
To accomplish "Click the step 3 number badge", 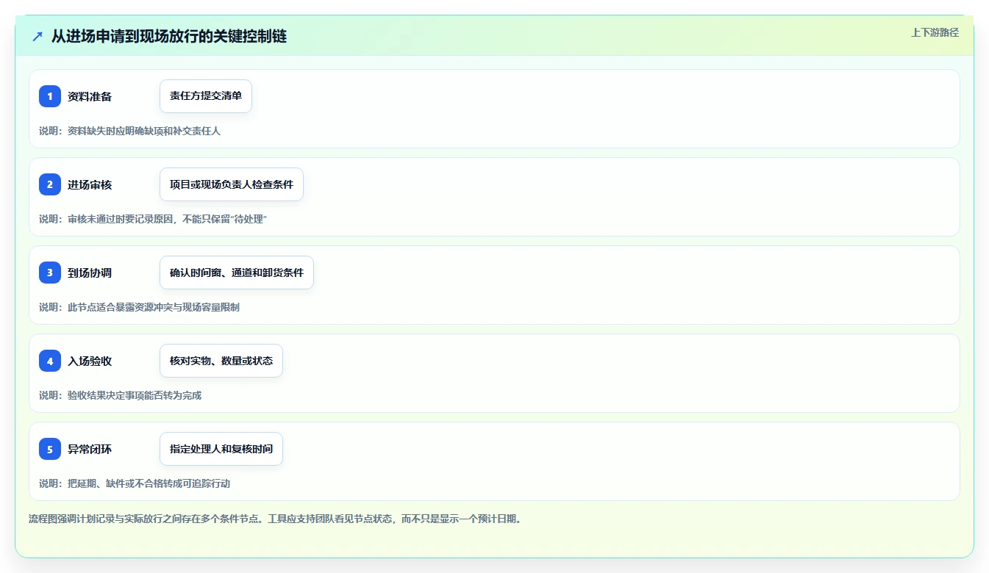I will [x=50, y=273].
